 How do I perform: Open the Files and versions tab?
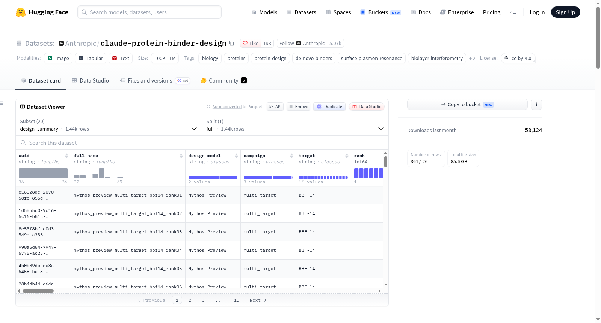pos(155,81)
